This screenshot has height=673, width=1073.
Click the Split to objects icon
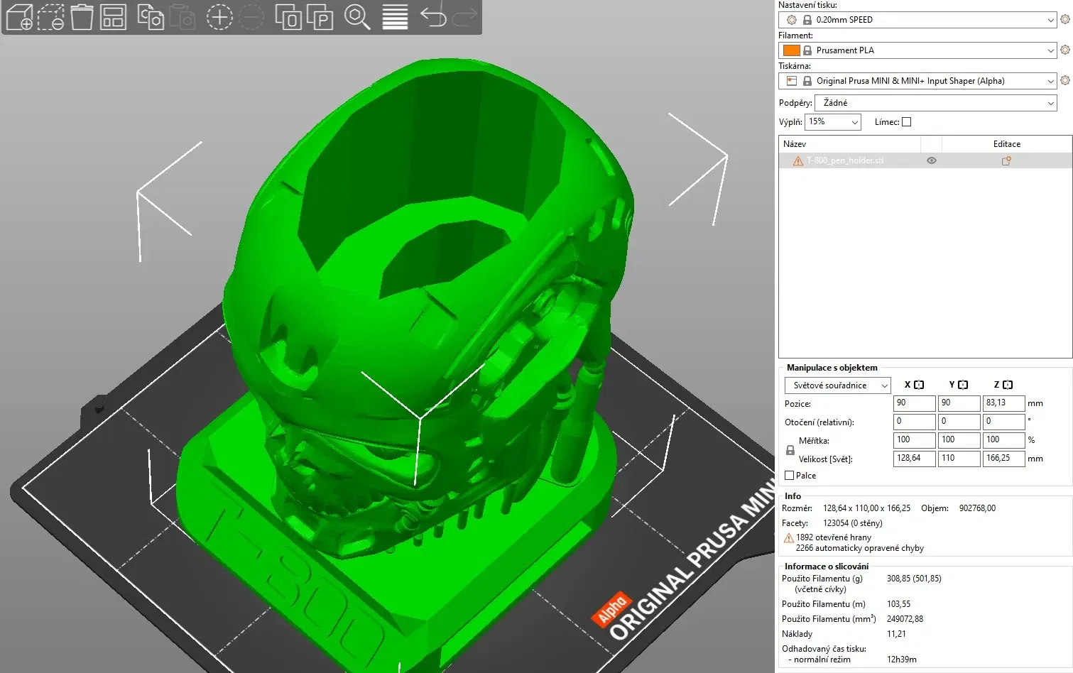(x=288, y=17)
